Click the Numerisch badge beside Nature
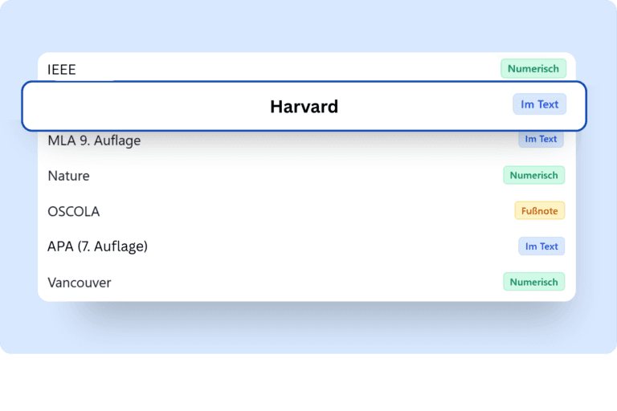Screen dimensions: 617x411 pos(533,175)
